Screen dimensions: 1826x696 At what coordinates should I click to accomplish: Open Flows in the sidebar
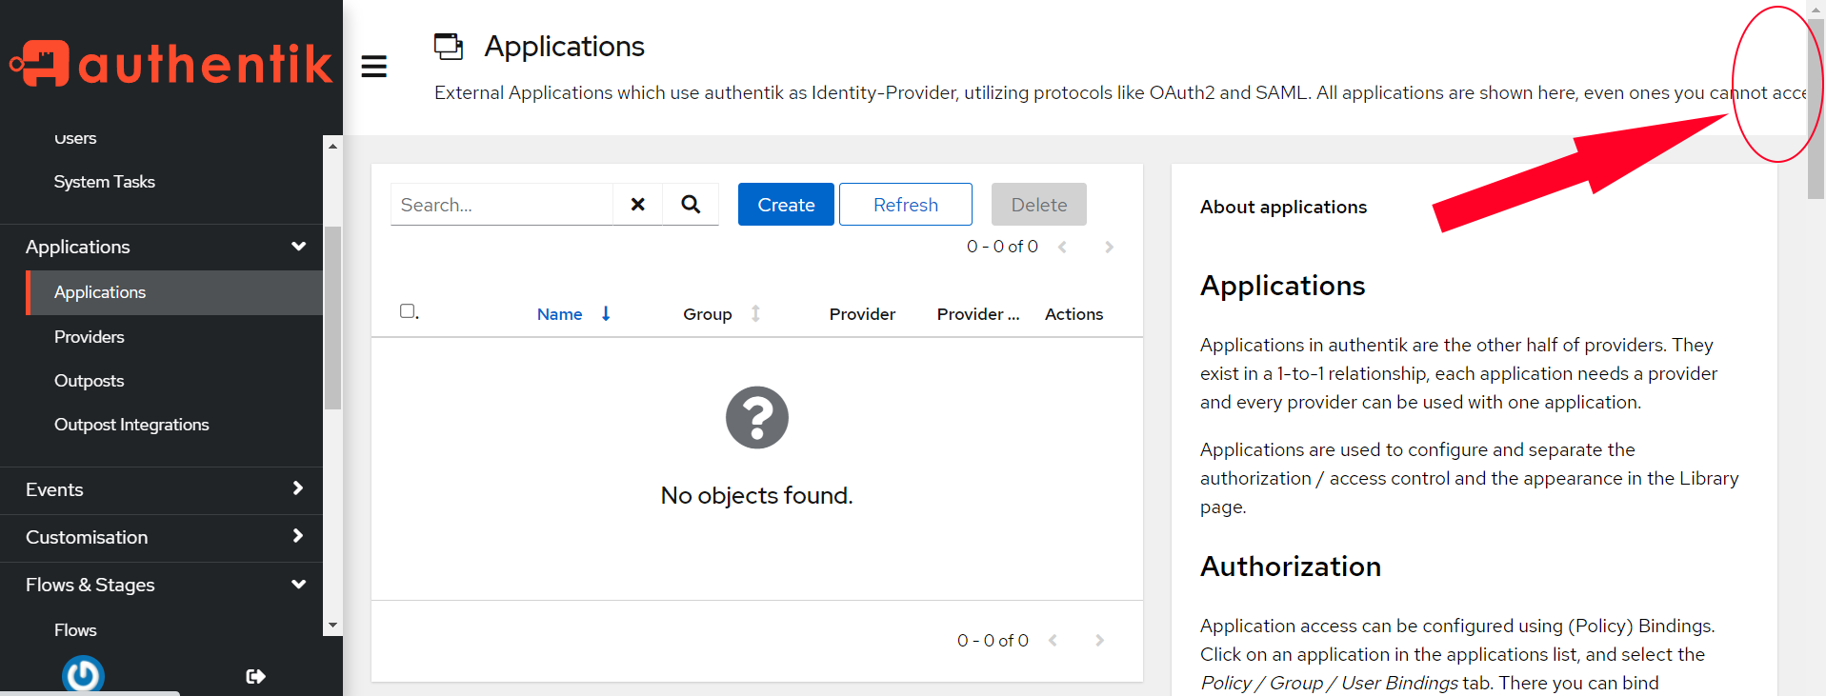75,630
